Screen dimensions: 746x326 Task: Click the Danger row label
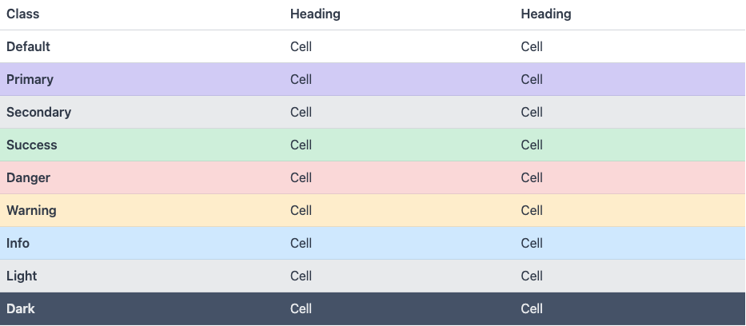tap(28, 177)
